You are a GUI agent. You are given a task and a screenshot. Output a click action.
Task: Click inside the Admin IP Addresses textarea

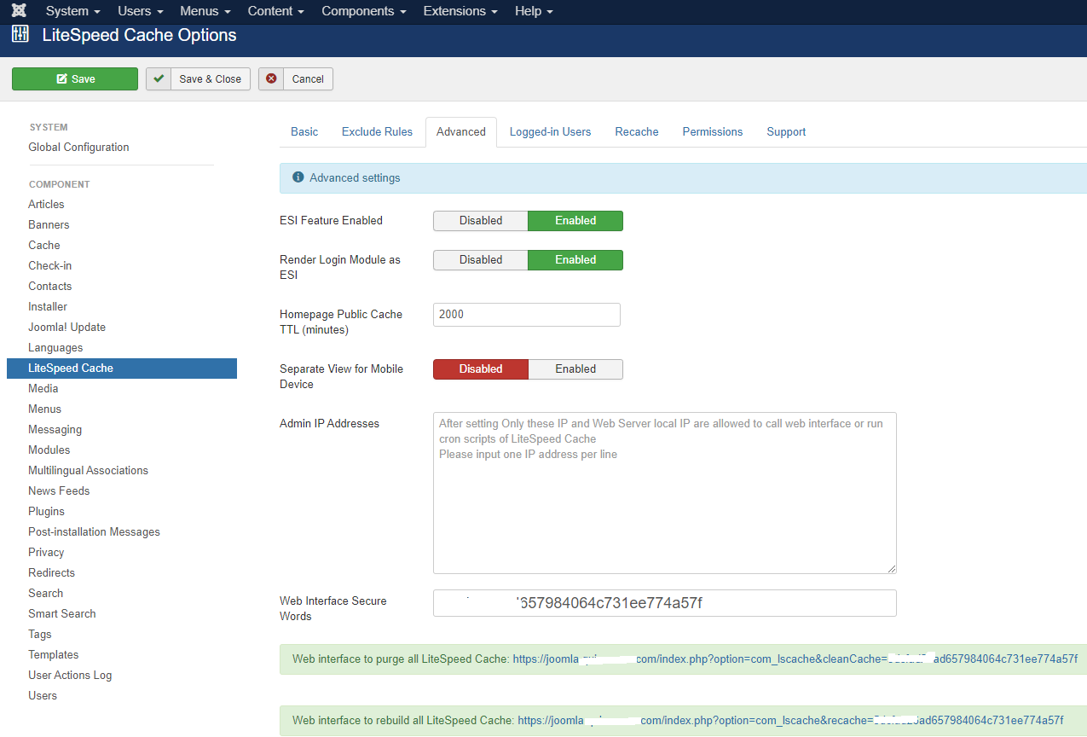(x=665, y=493)
